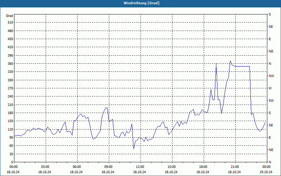Viewport: 281px width, 176px height.
Task: Click the 18.10.24 date under 06:00
Action: point(77,172)
